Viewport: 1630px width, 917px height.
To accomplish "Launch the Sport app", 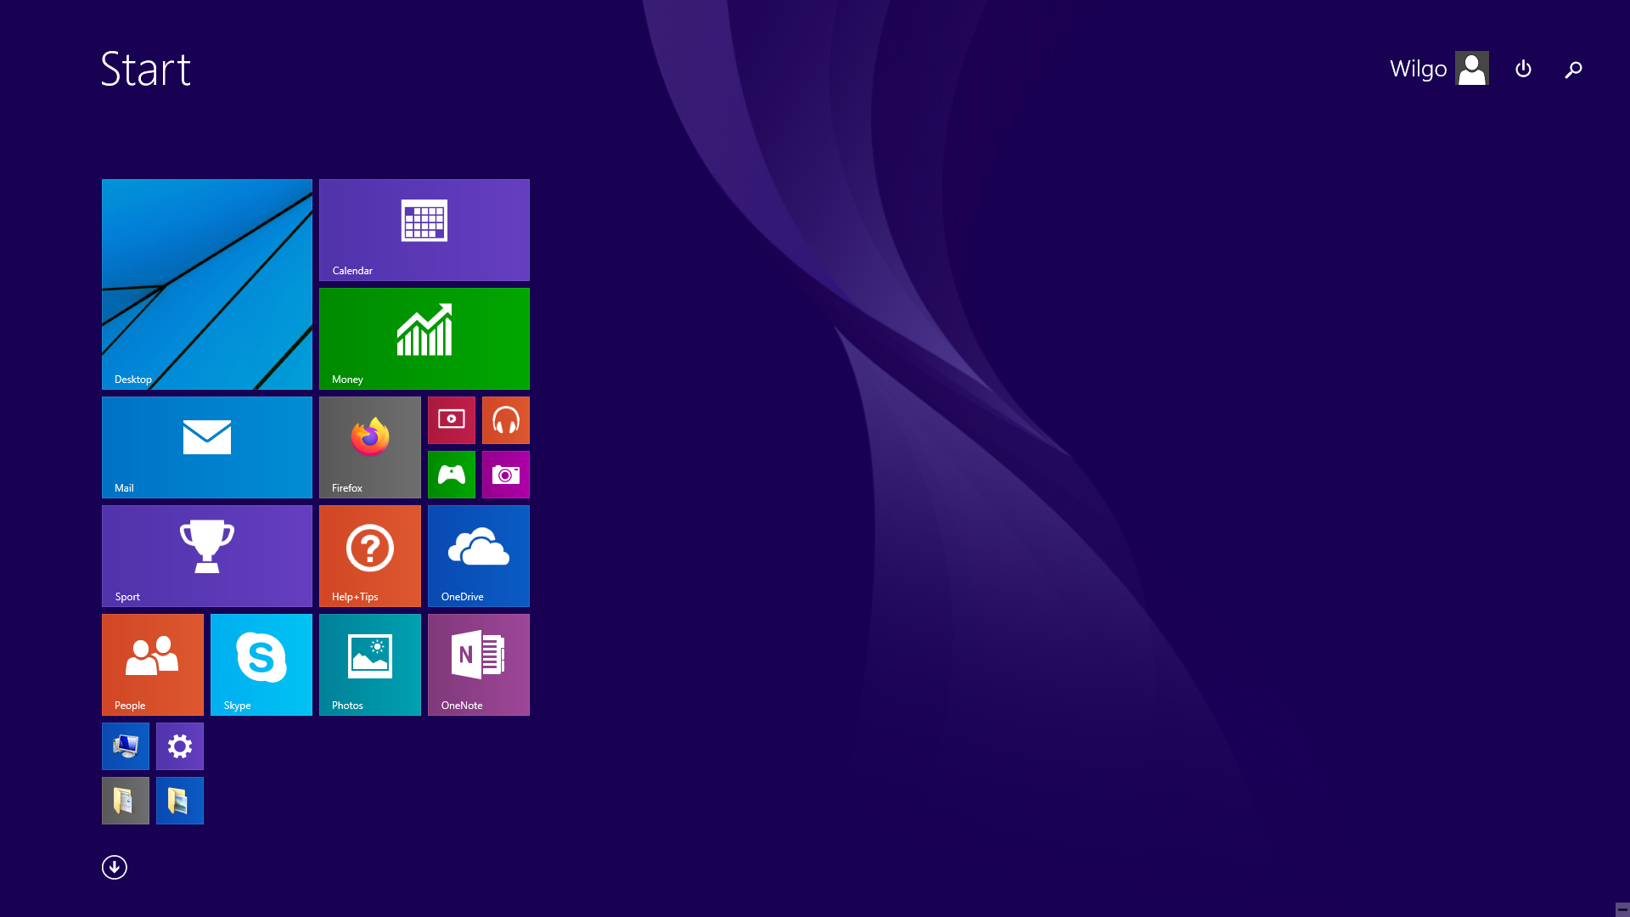I will [206, 555].
